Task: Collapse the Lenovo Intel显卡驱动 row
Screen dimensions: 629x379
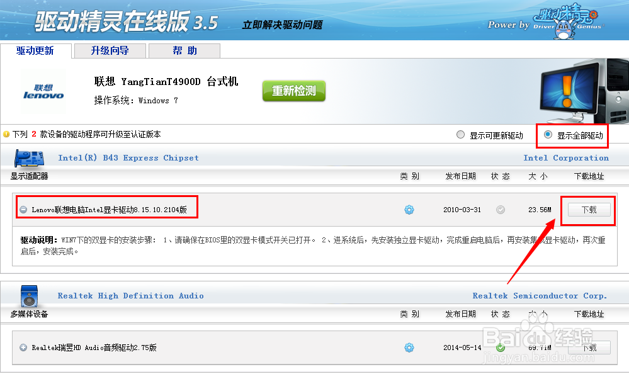Action: [x=23, y=210]
